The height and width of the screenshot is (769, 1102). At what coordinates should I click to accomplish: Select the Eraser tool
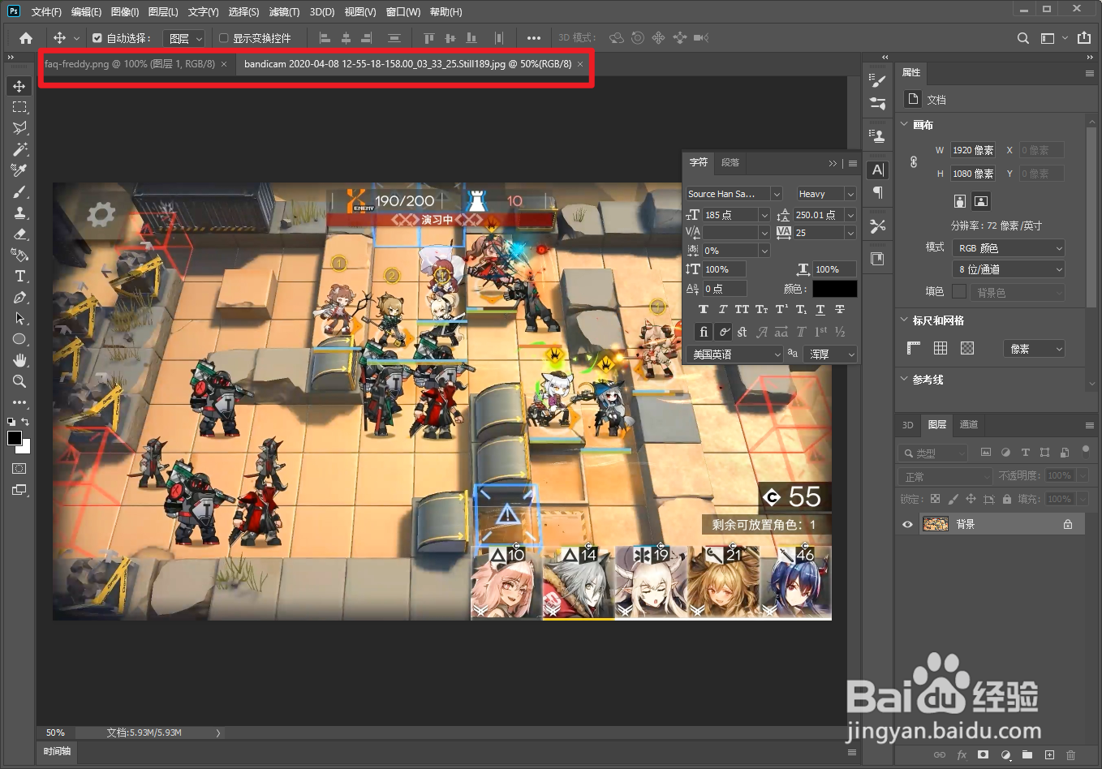tap(19, 234)
